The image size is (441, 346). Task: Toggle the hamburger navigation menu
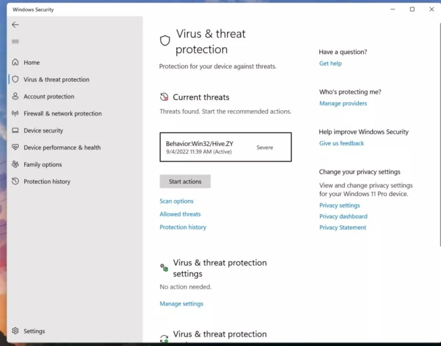tap(15, 42)
